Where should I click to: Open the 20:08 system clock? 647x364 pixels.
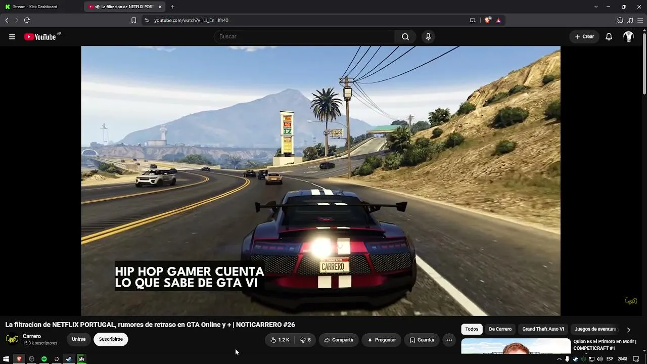[623, 359]
